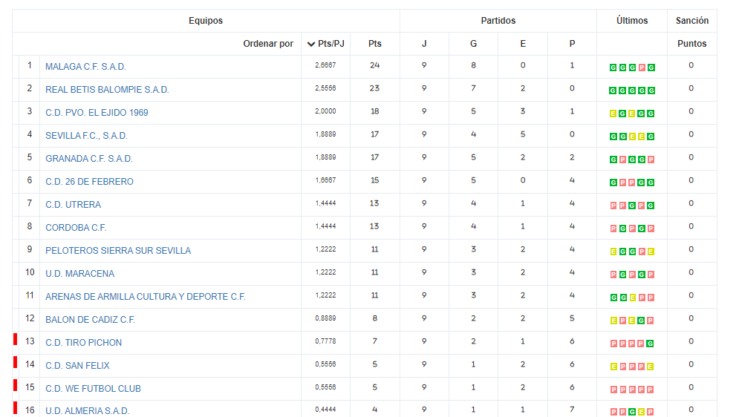Viewport: 739px width, 417px height.
Task: Open C.D. WE FUTBOL CLUB team link
Action: 94,390
